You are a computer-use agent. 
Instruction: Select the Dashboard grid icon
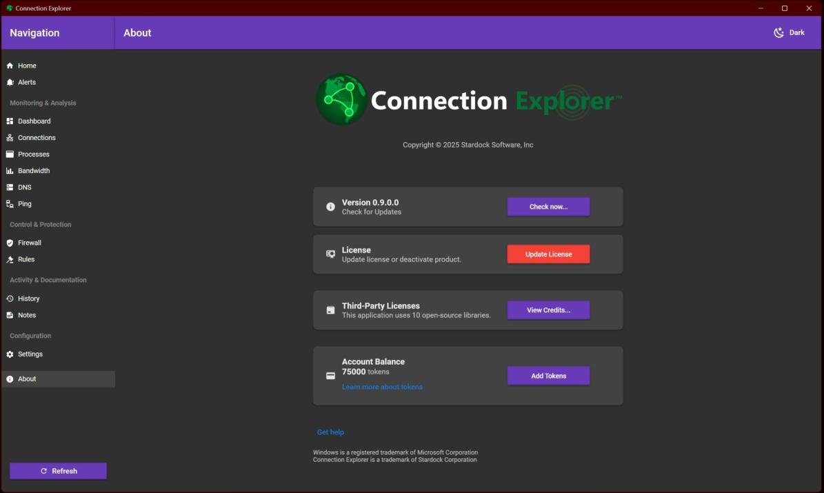pyautogui.click(x=10, y=121)
